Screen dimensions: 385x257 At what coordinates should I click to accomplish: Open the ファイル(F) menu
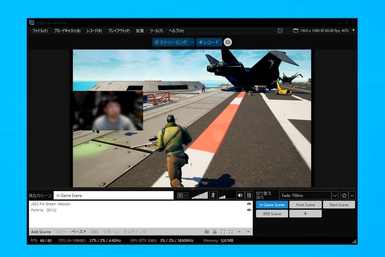40,31
